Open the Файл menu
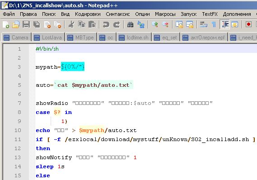Image resolution: width=257 pixels, height=180 pixels. tap(9, 14)
